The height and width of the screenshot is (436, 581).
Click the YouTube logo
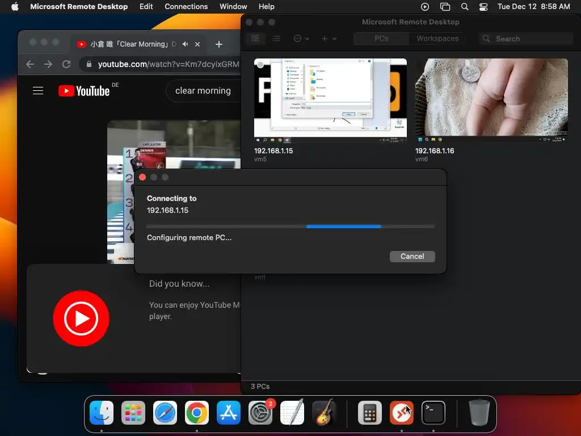click(x=84, y=91)
